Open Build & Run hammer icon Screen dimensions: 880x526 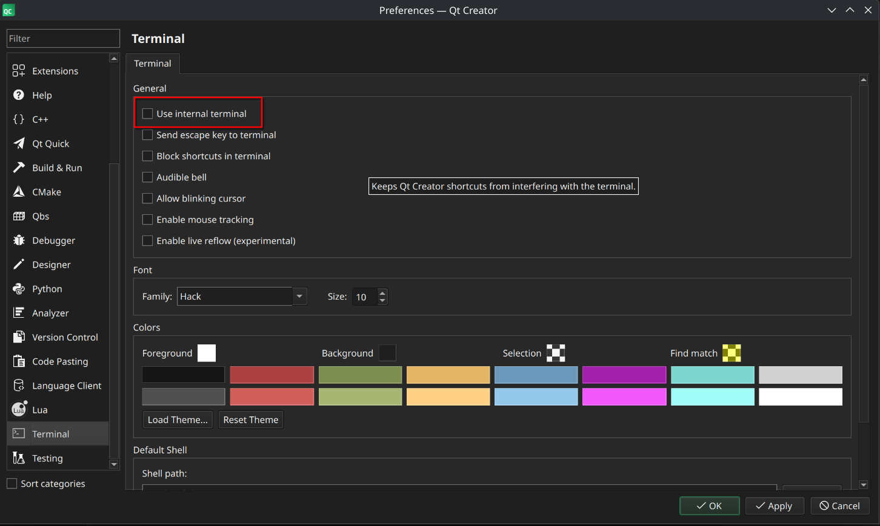click(19, 168)
